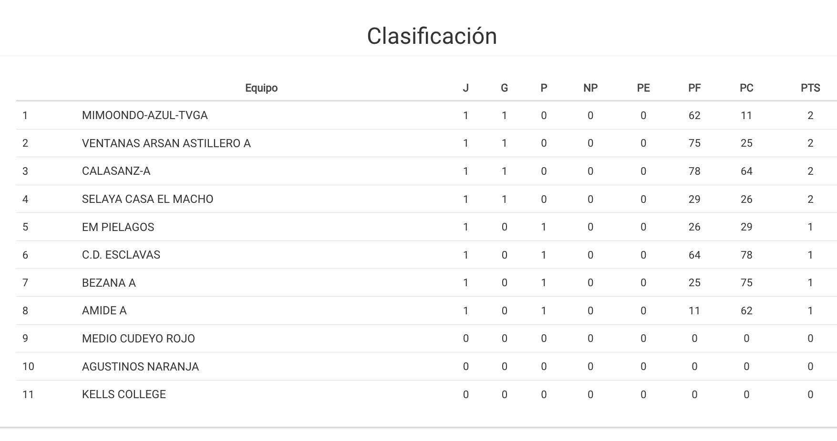Select the AMIDE A row
Screen dimensions: 837x441
[104, 311]
